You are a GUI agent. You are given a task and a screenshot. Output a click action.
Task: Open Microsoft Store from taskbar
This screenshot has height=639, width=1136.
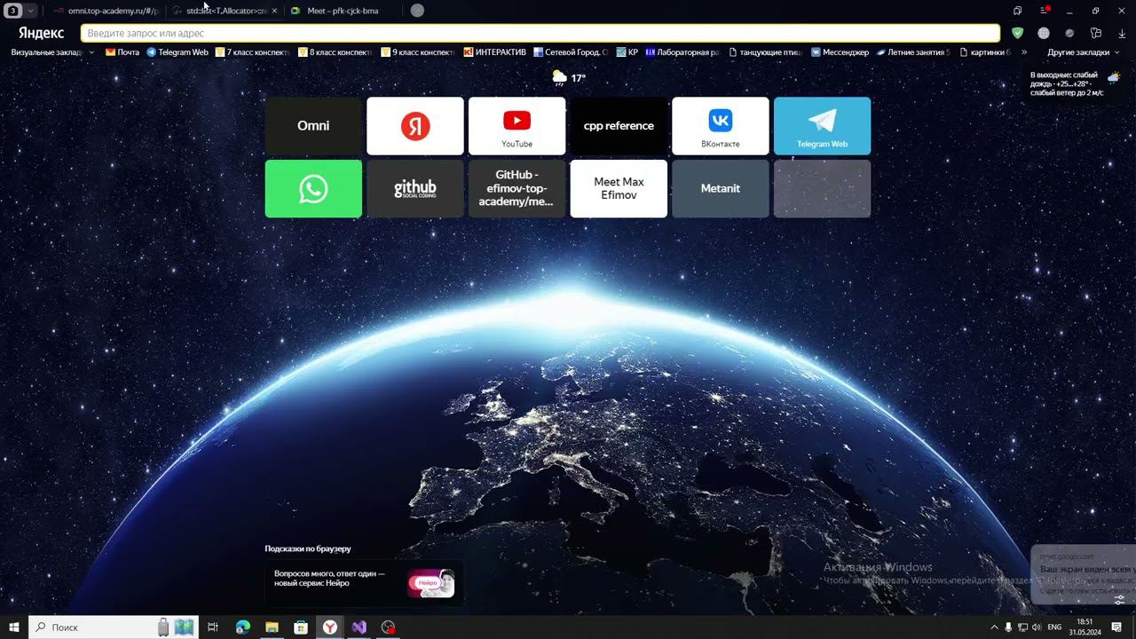coord(301,627)
